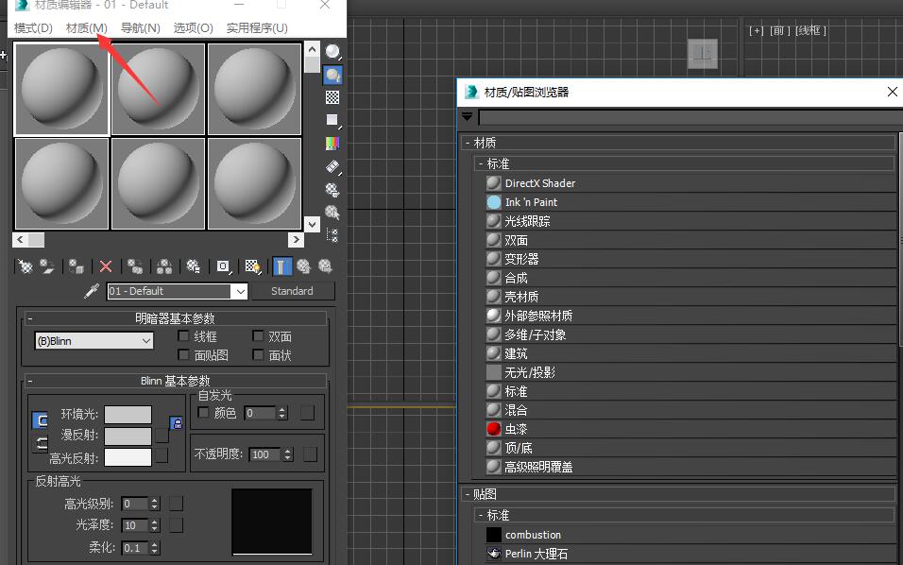Image resolution: width=903 pixels, height=565 pixels.
Task: Toggle the checkered Background icon
Action: click(332, 97)
